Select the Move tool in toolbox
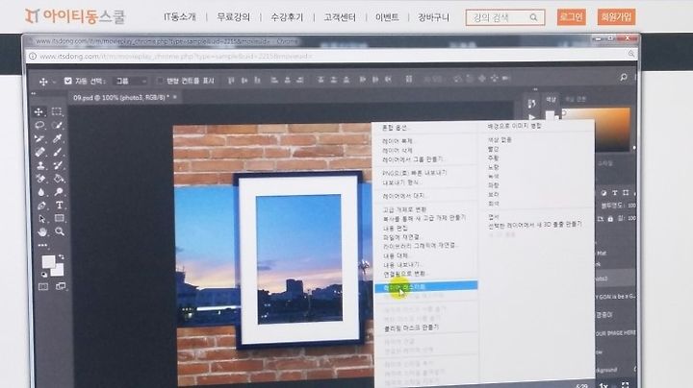 38,111
